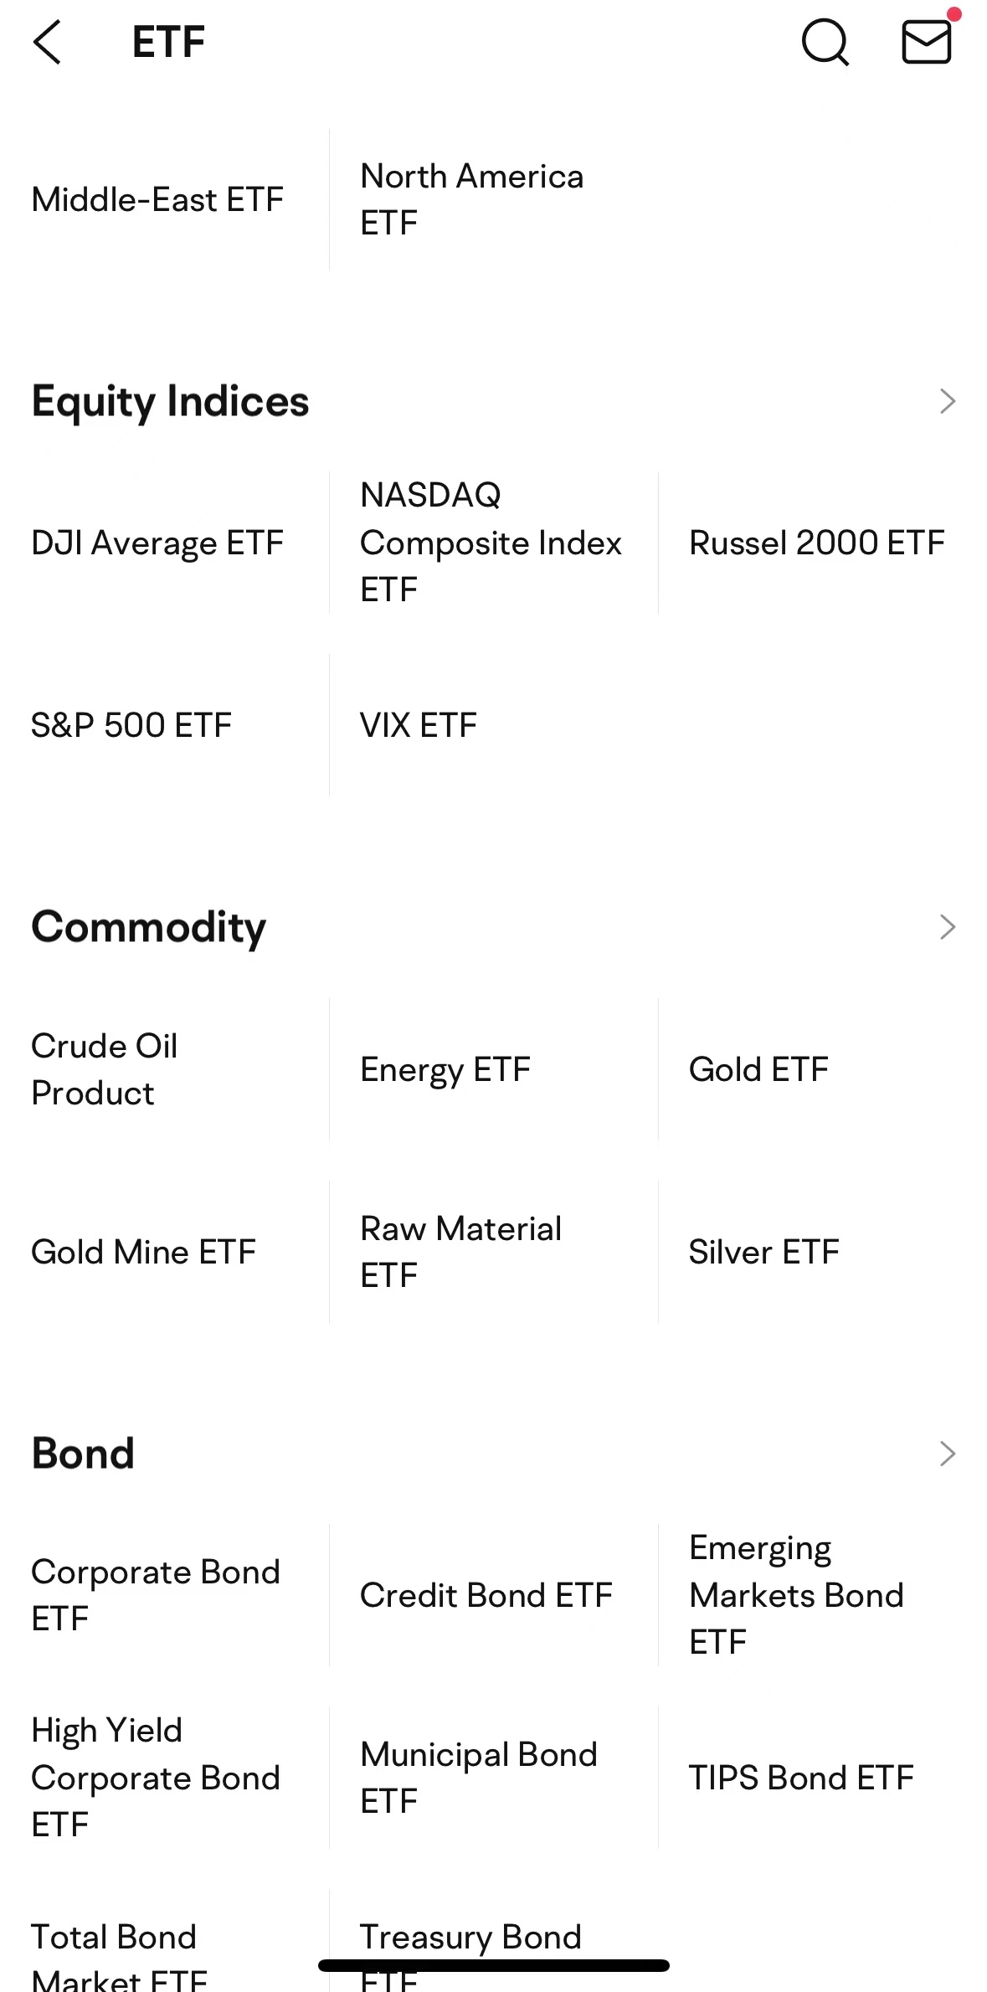Expand the Commodity section chevron
The width and height of the screenshot is (987, 1992).
click(x=947, y=927)
